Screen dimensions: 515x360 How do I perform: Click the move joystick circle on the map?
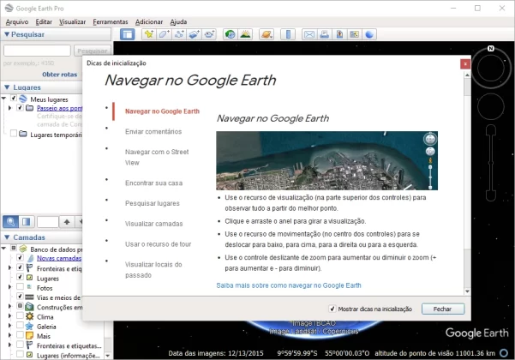click(491, 106)
